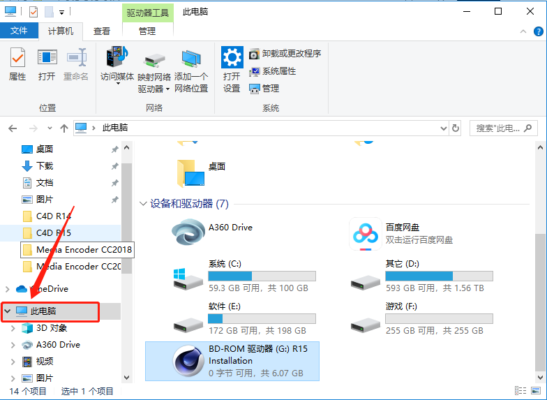Expand the 3D Objects (3D 对象) node
The height and width of the screenshot is (400, 547).
13,328
